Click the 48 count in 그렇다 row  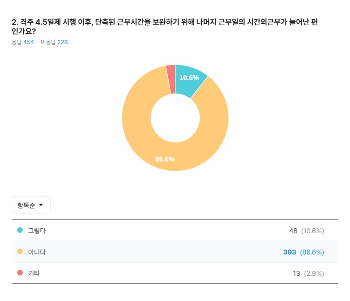click(293, 231)
